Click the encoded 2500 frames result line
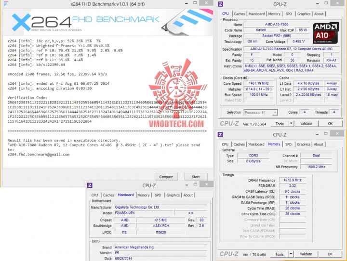 (x=57, y=74)
